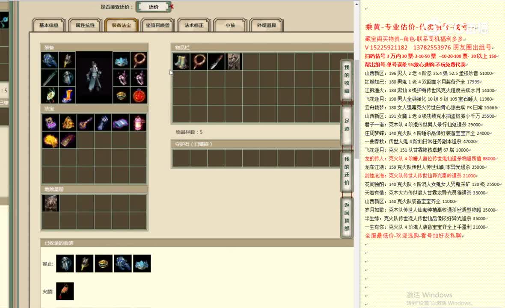Image resolution: width=505 pixels, height=308 pixels.
Task: Click the 物品栏数：5 label
Action: [x=189, y=132]
